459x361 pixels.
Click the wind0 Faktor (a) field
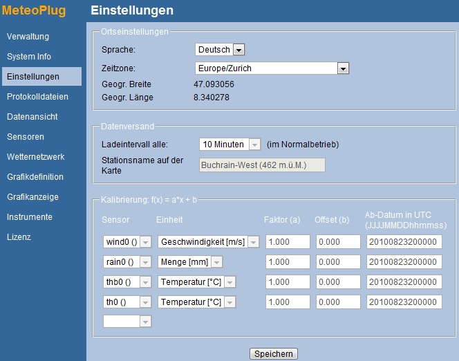(288, 242)
